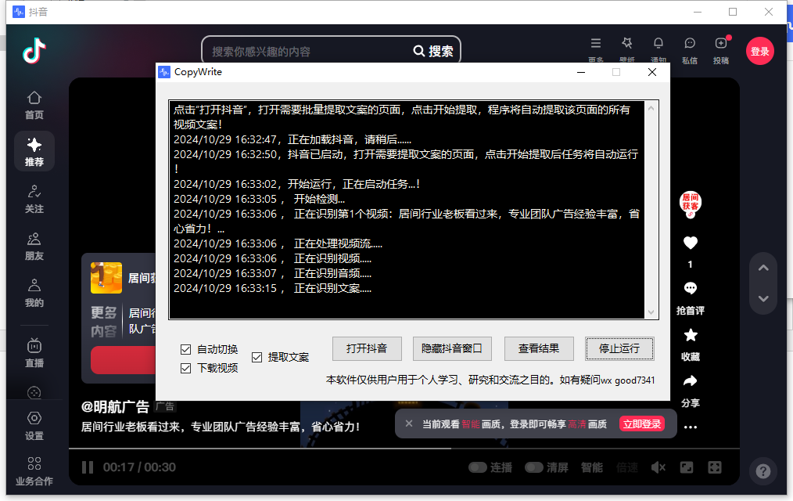Close the CopyWrite dialog window

coord(652,72)
